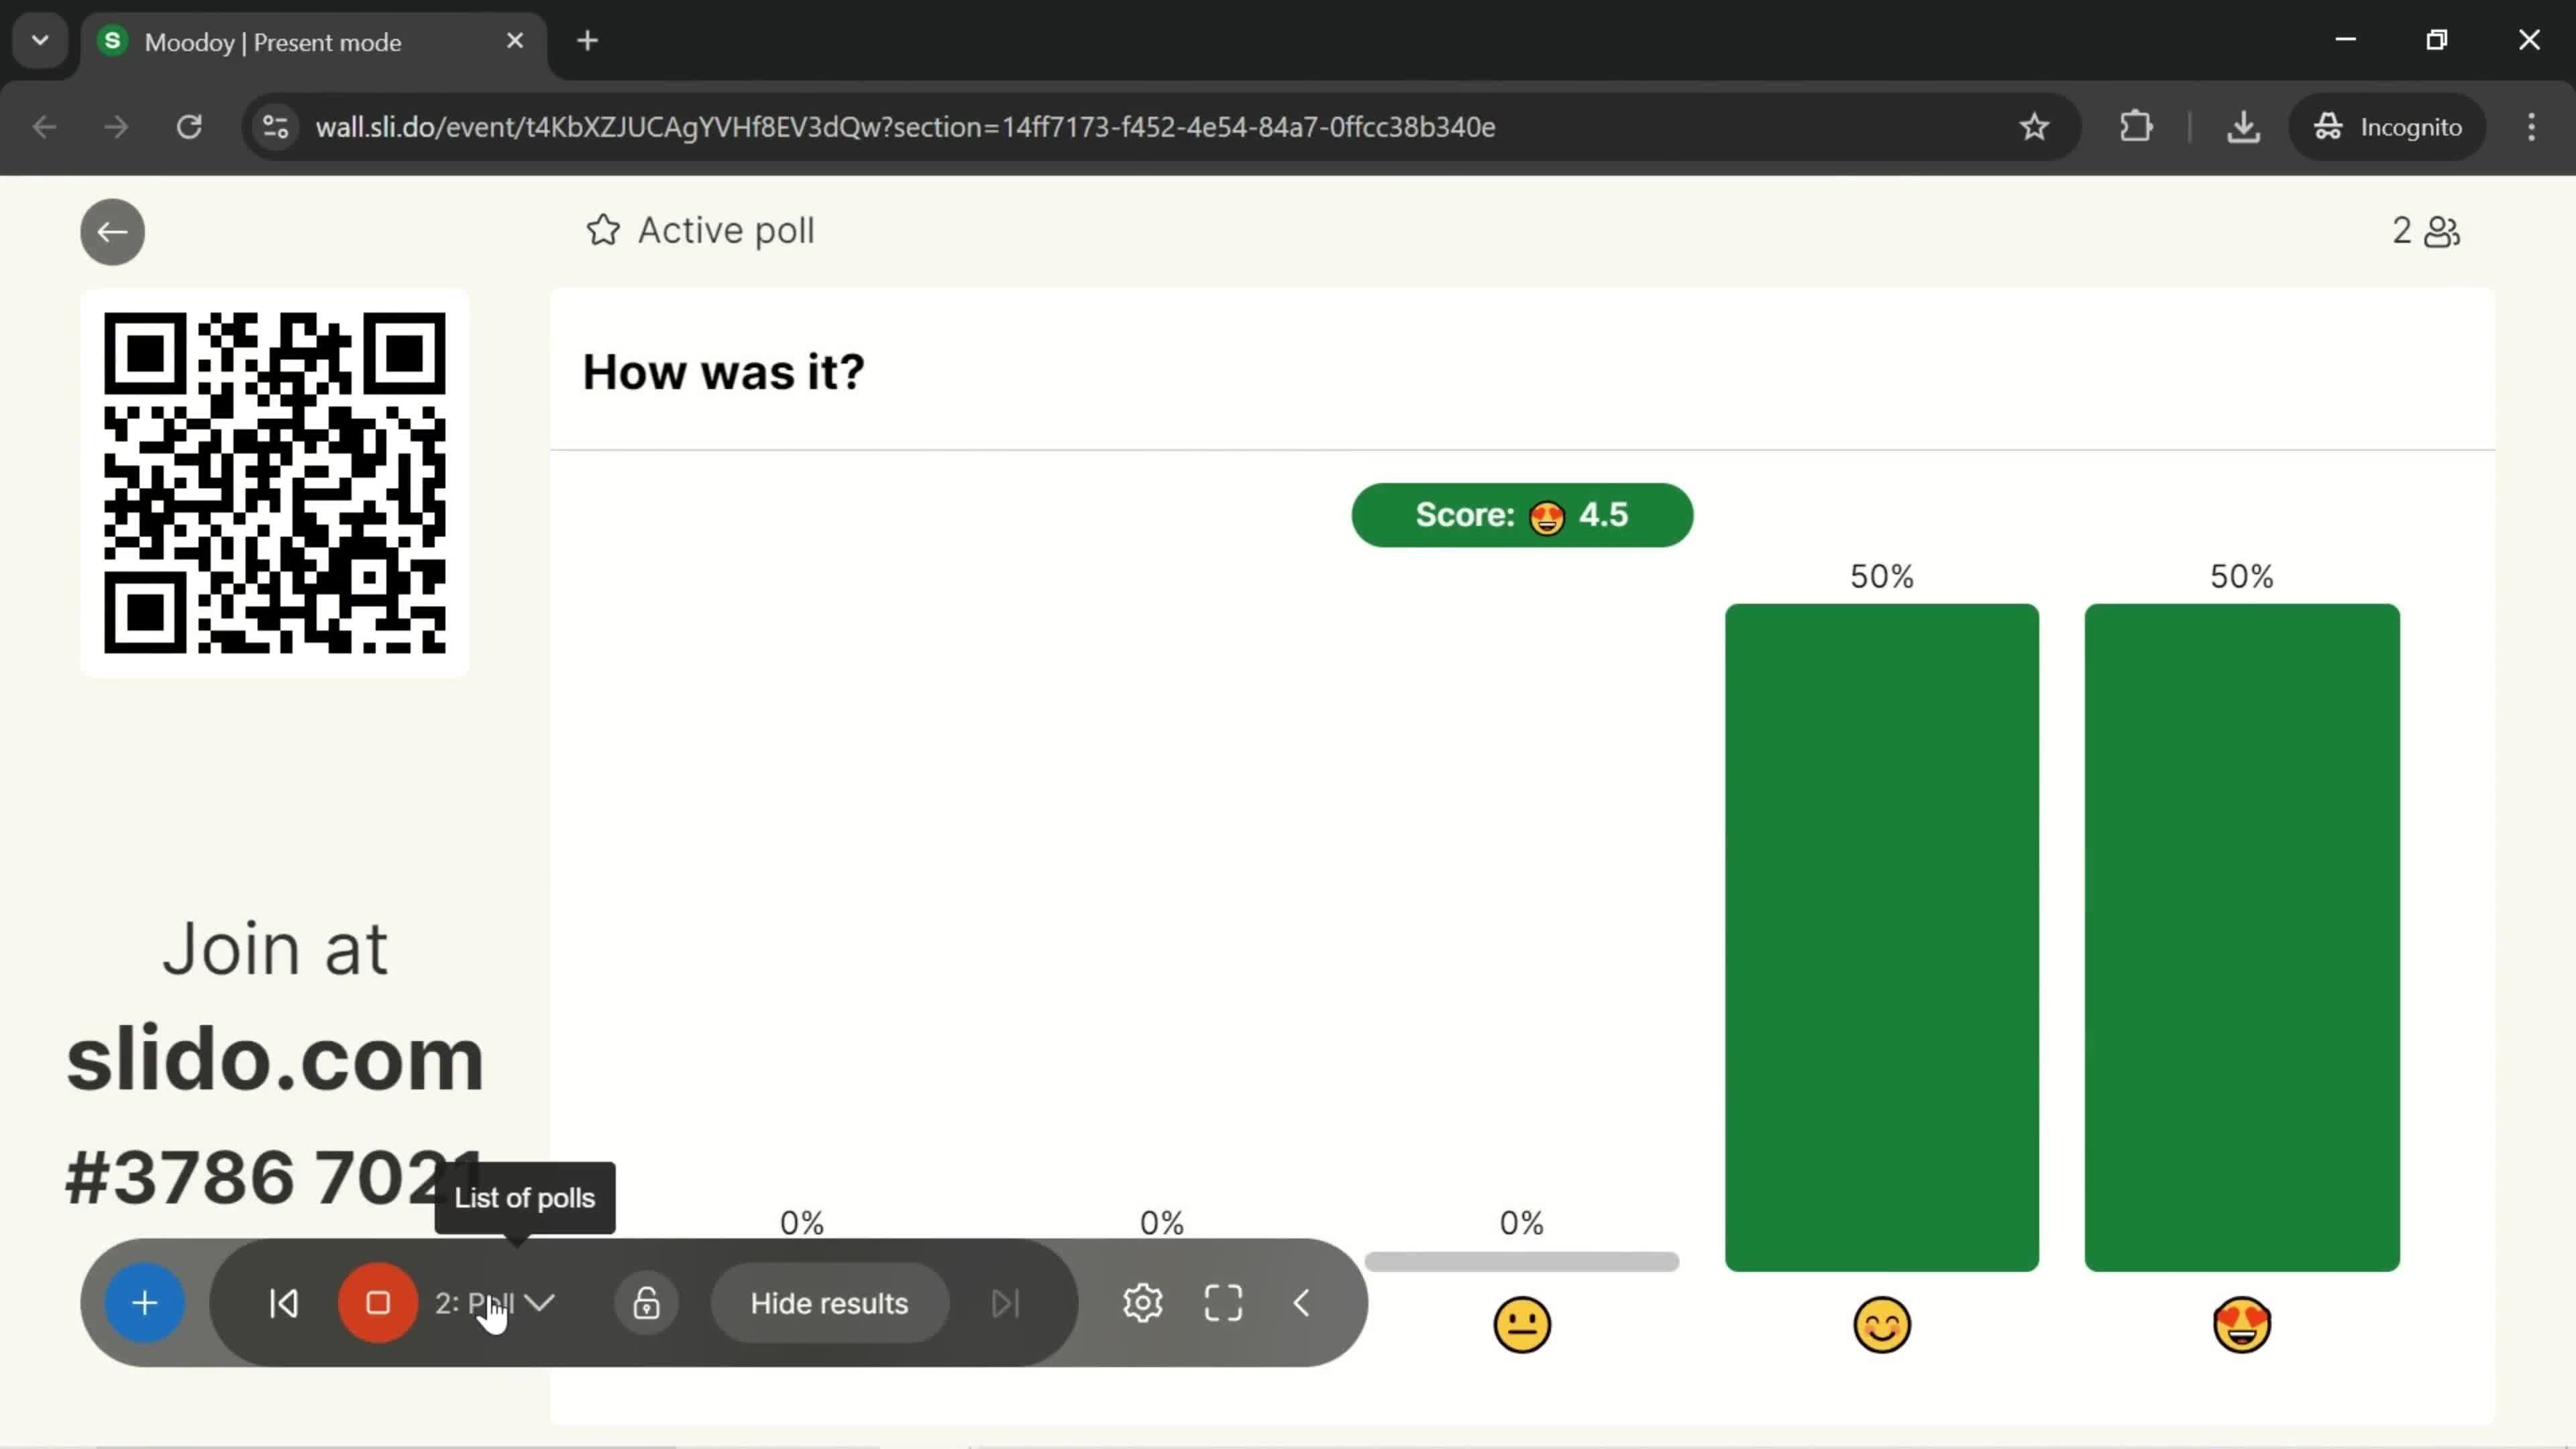
Task: Click the event code #3786 7021
Action: click(275, 1177)
